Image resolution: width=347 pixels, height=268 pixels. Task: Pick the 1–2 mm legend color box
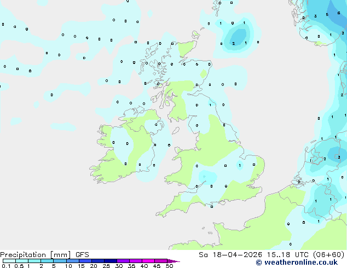tap(34, 261)
